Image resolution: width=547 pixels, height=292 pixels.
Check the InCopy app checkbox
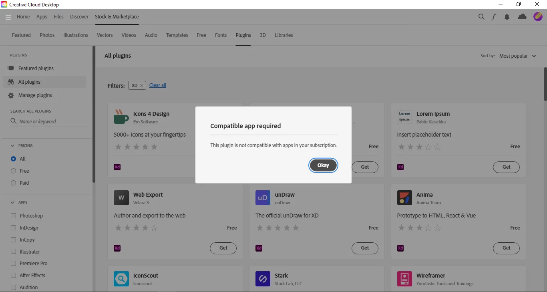(x=14, y=240)
